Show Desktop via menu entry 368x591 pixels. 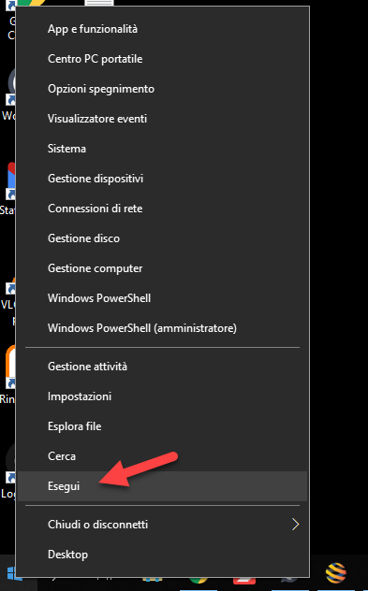[162, 555]
